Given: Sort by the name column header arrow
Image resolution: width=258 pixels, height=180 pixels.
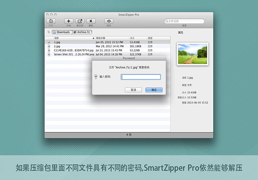Looking at the screenshot, I should click(94, 38).
